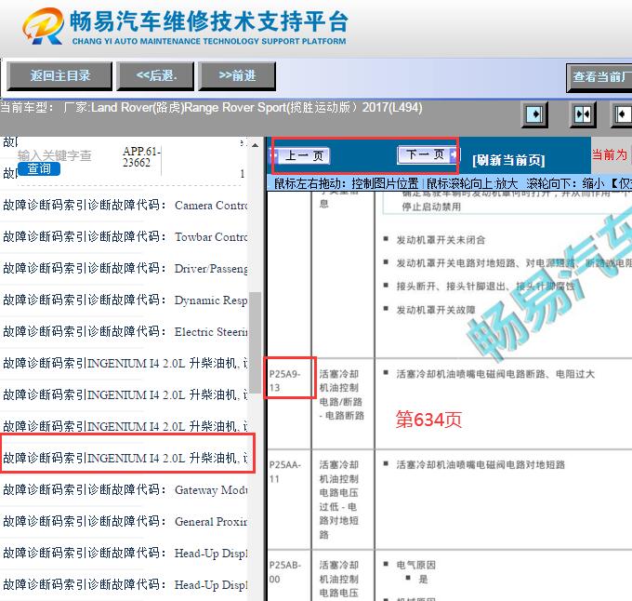632x601 pixels.
Task: Click the 畅易 platform logo icon
Action: (x=44, y=26)
